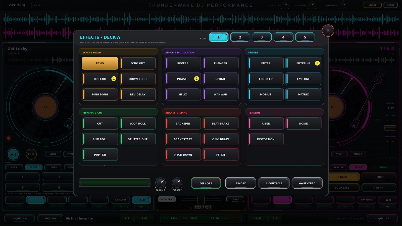
Task: Click the deck A play/pause icon
Action: (x=14, y=154)
